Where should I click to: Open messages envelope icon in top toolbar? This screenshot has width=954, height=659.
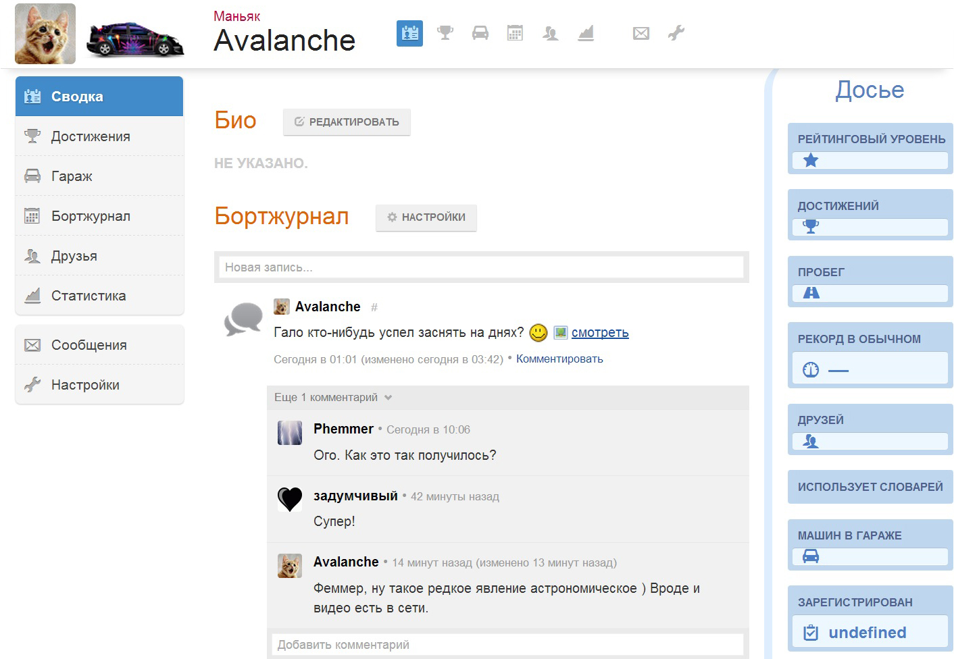[x=641, y=33]
